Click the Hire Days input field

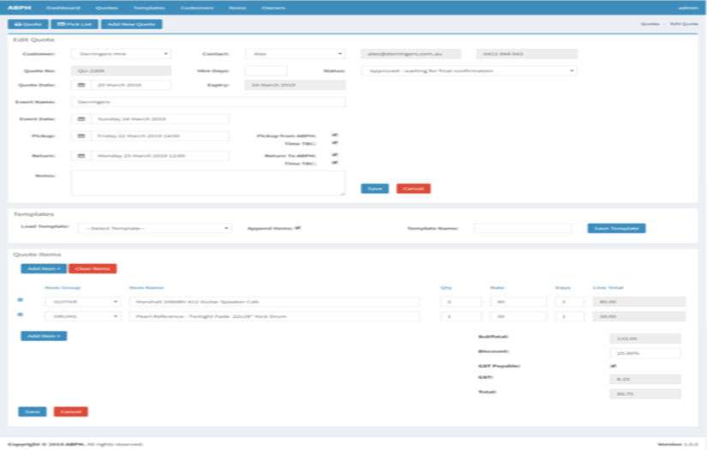point(266,71)
